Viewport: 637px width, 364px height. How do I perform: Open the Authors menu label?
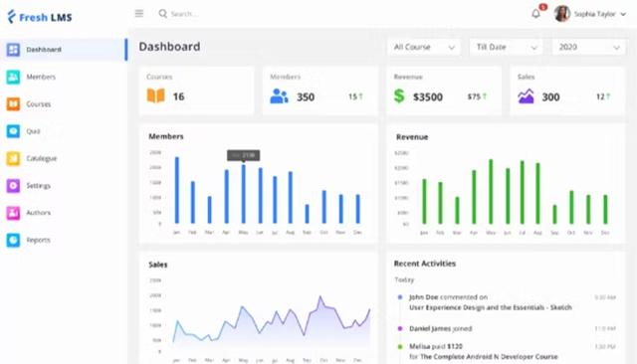[39, 213]
